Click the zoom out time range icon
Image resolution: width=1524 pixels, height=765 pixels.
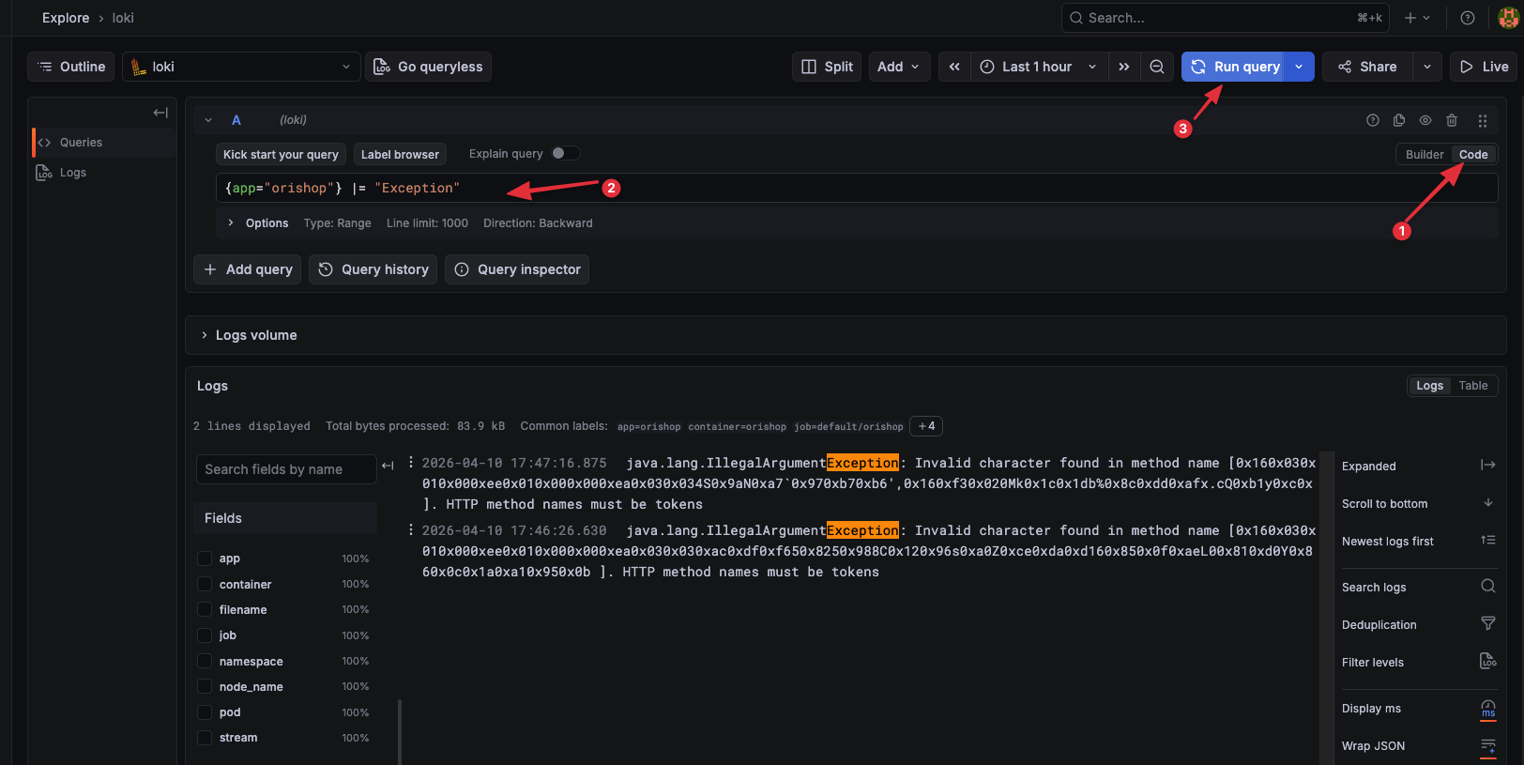click(x=1157, y=67)
